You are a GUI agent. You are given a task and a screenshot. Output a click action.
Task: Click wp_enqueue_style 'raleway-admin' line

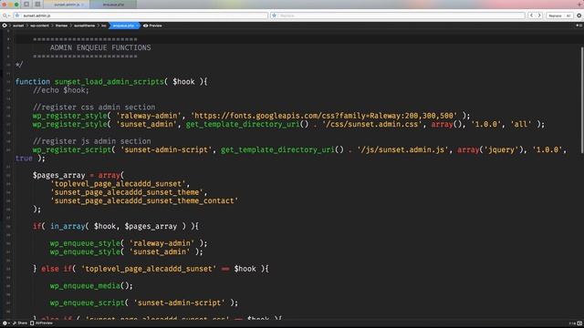129,243
